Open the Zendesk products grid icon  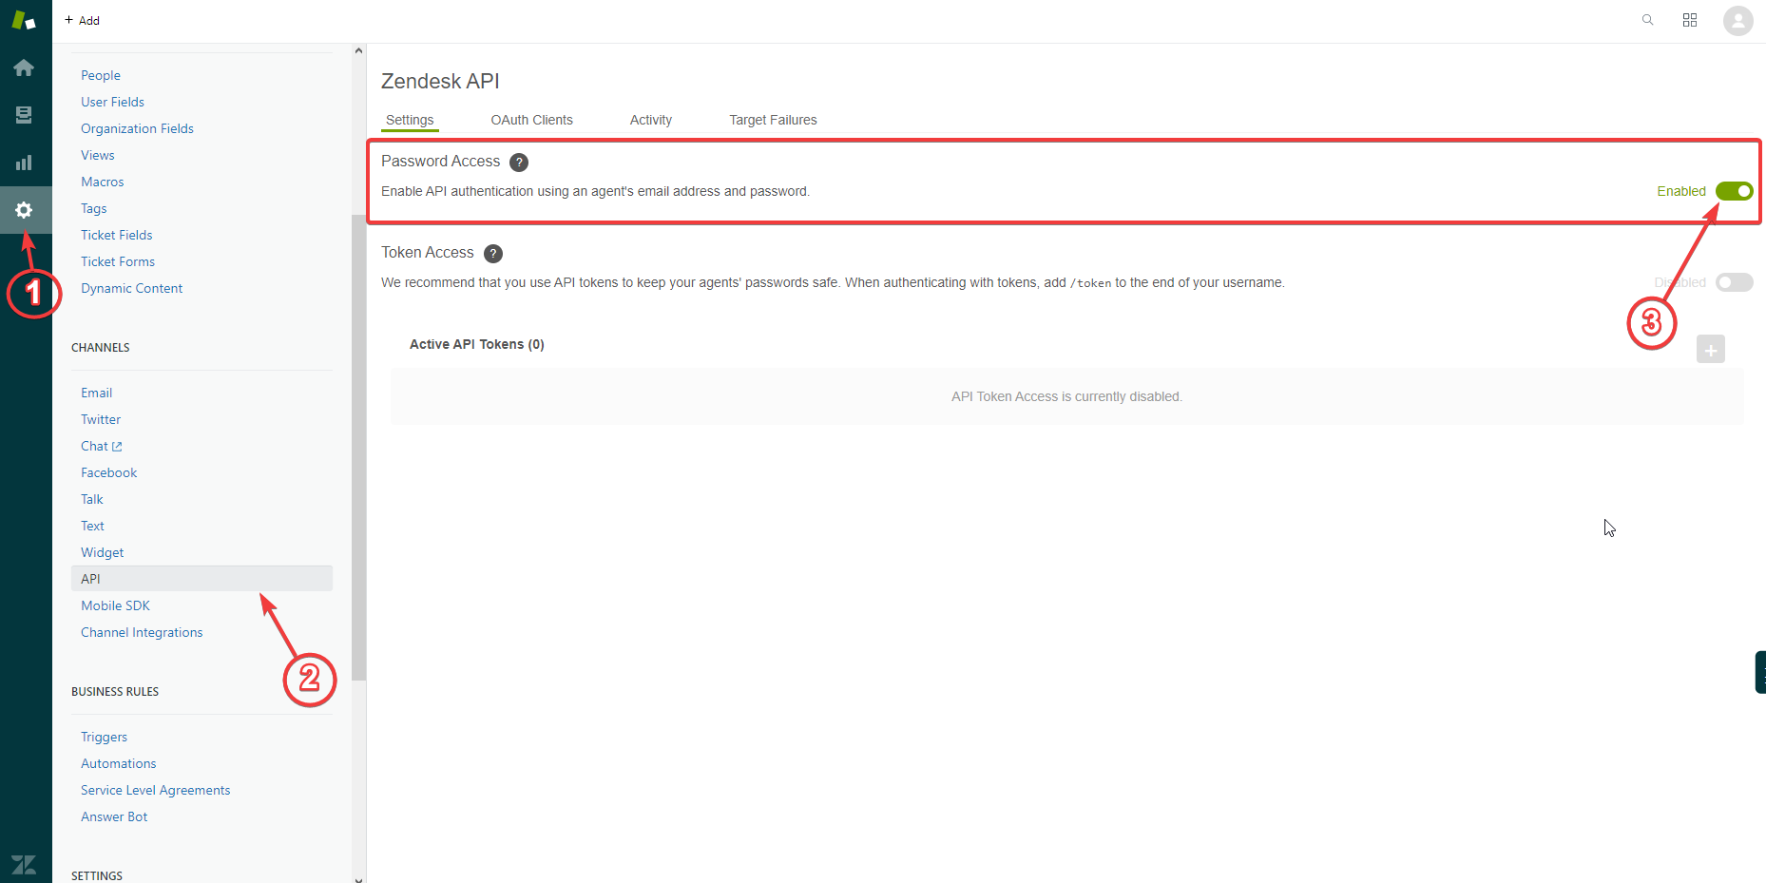coord(1690,20)
